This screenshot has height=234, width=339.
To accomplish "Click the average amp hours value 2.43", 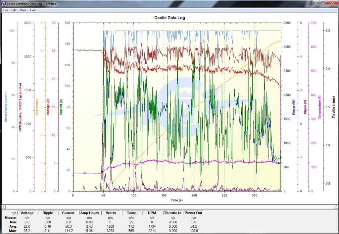I will click(89, 226).
